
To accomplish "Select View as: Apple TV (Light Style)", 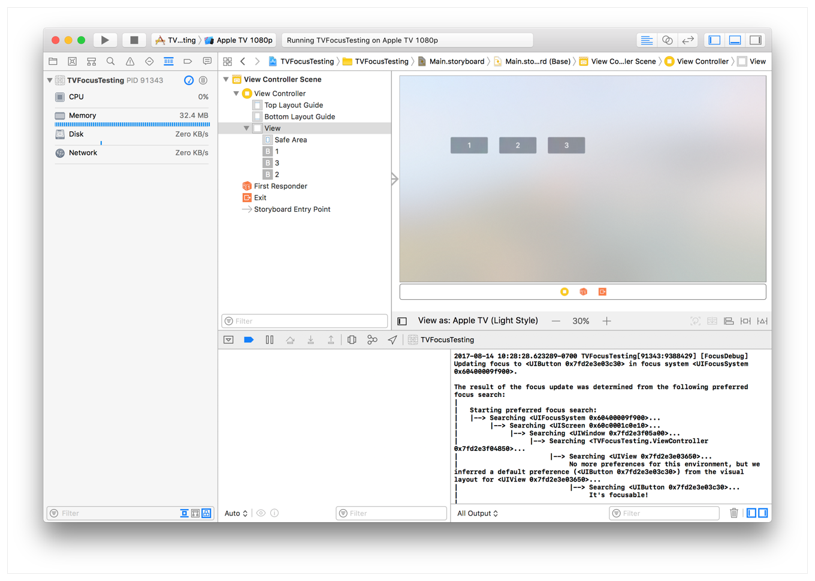I will point(478,321).
